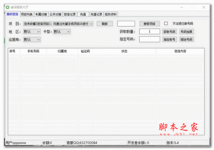The height and width of the screenshot is (150, 214).
Task: Click the 获取数量 quantity field
Action: coord(149,31)
